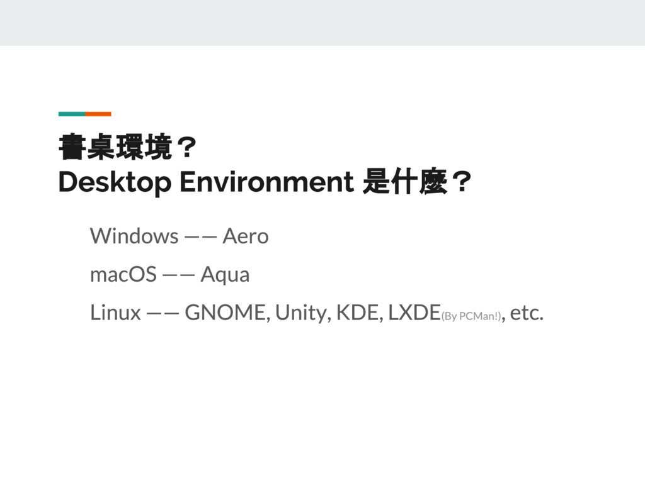This screenshot has height=483, width=645.
Task: Click 是什麼？ in the heading
Action: coord(416,183)
